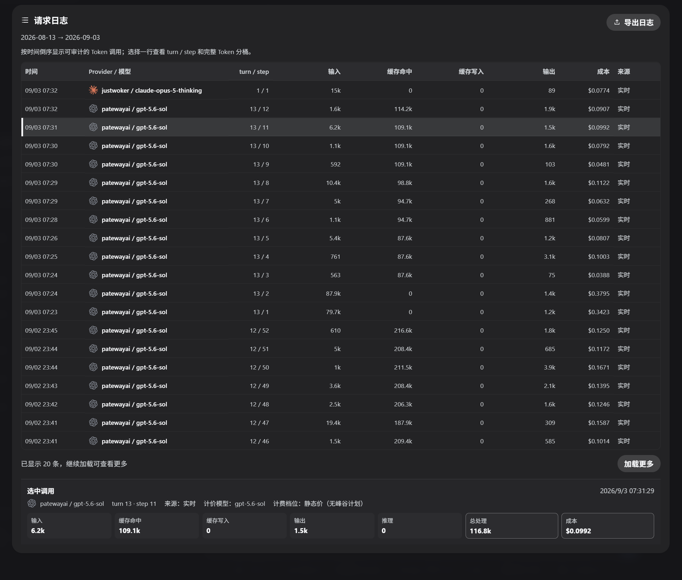Click the OpenAI icon in row 12 / 48
This screenshot has height=580, width=682.
93,404
